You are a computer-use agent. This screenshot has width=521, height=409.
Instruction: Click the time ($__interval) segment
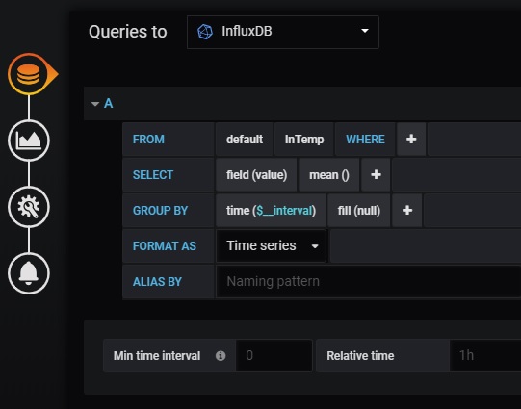271,210
